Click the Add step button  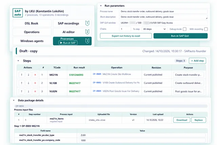(x=197, y=61)
